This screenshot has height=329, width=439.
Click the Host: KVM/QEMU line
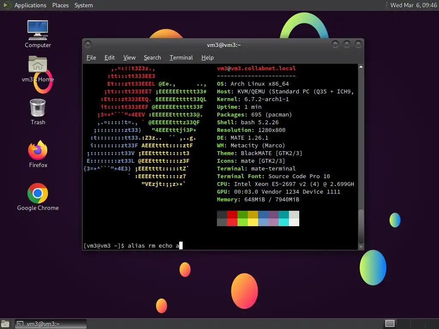(285, 92)
